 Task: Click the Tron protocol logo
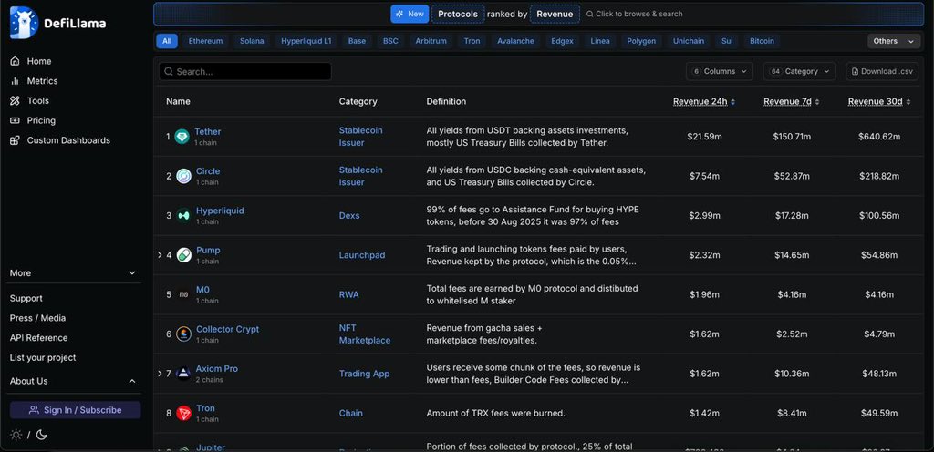click(x=184, y=413)
